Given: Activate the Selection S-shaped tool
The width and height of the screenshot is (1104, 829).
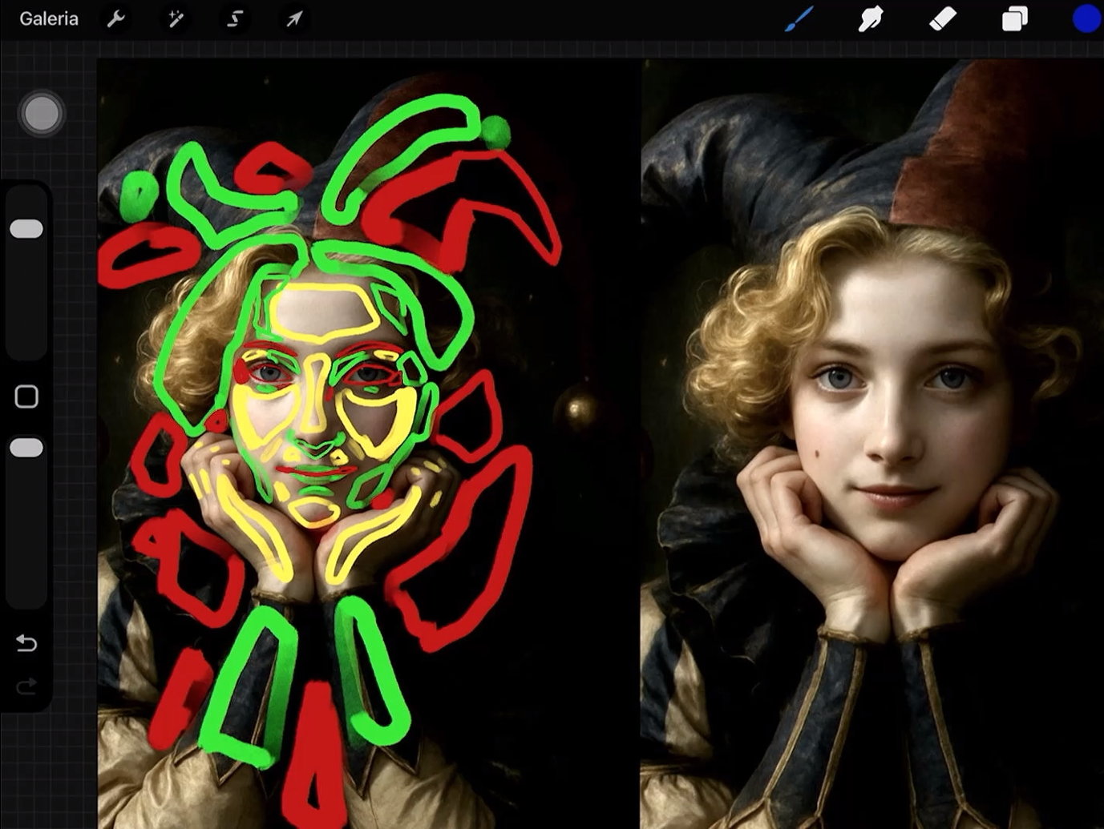Looking at the screenshot, I should point(234,18).
